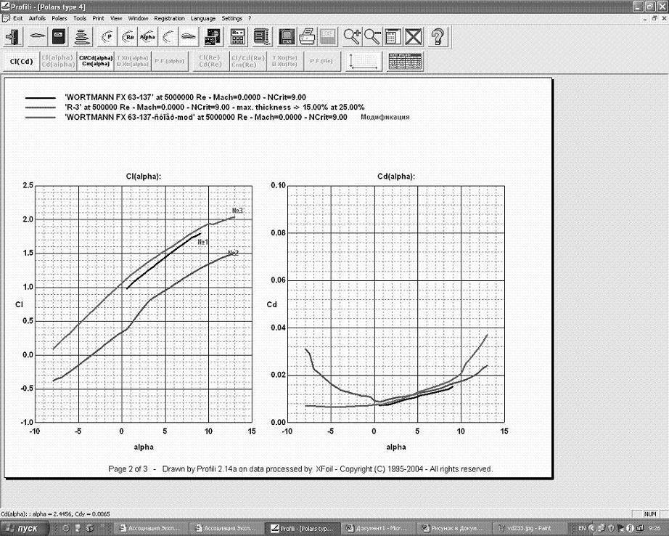Select the Cl/Cd(alpha) Cm(alpha) graph button
The width and height of the screenshot is (669, 536).
click(x=95, y=62)
